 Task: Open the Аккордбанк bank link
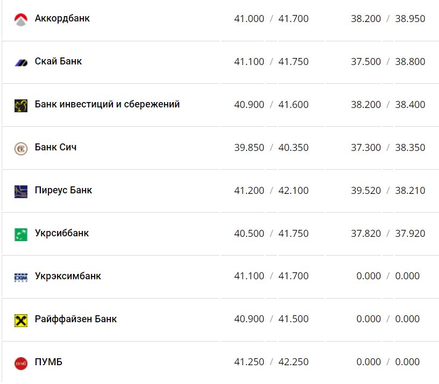pyautogui.click(x=62, y=18)
